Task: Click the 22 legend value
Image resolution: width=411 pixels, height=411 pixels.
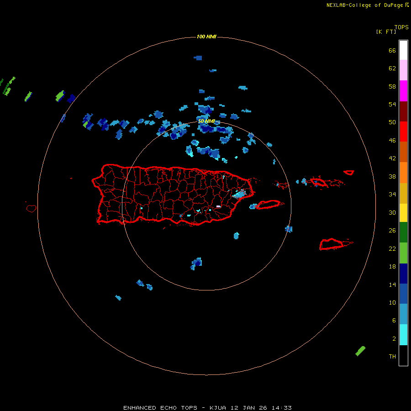Action: [x=392, y=248]
